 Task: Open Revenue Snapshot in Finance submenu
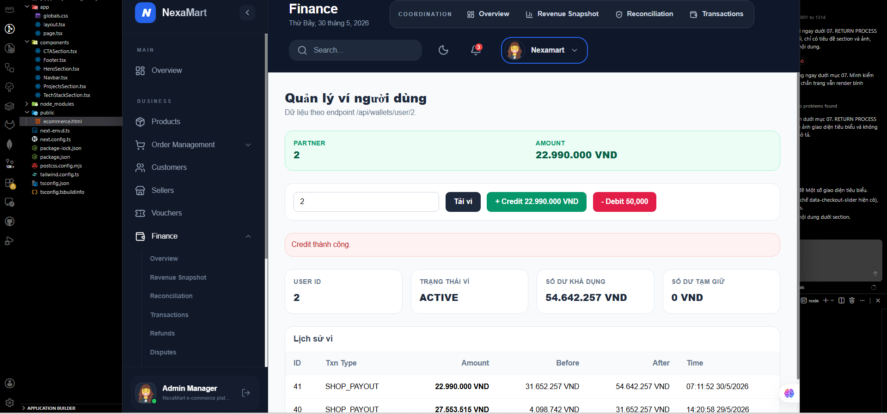click(178, 277)
